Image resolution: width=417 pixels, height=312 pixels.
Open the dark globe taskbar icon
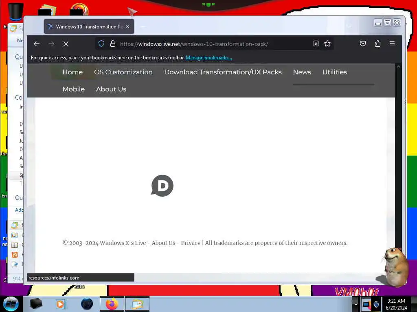tap(87, 304)
